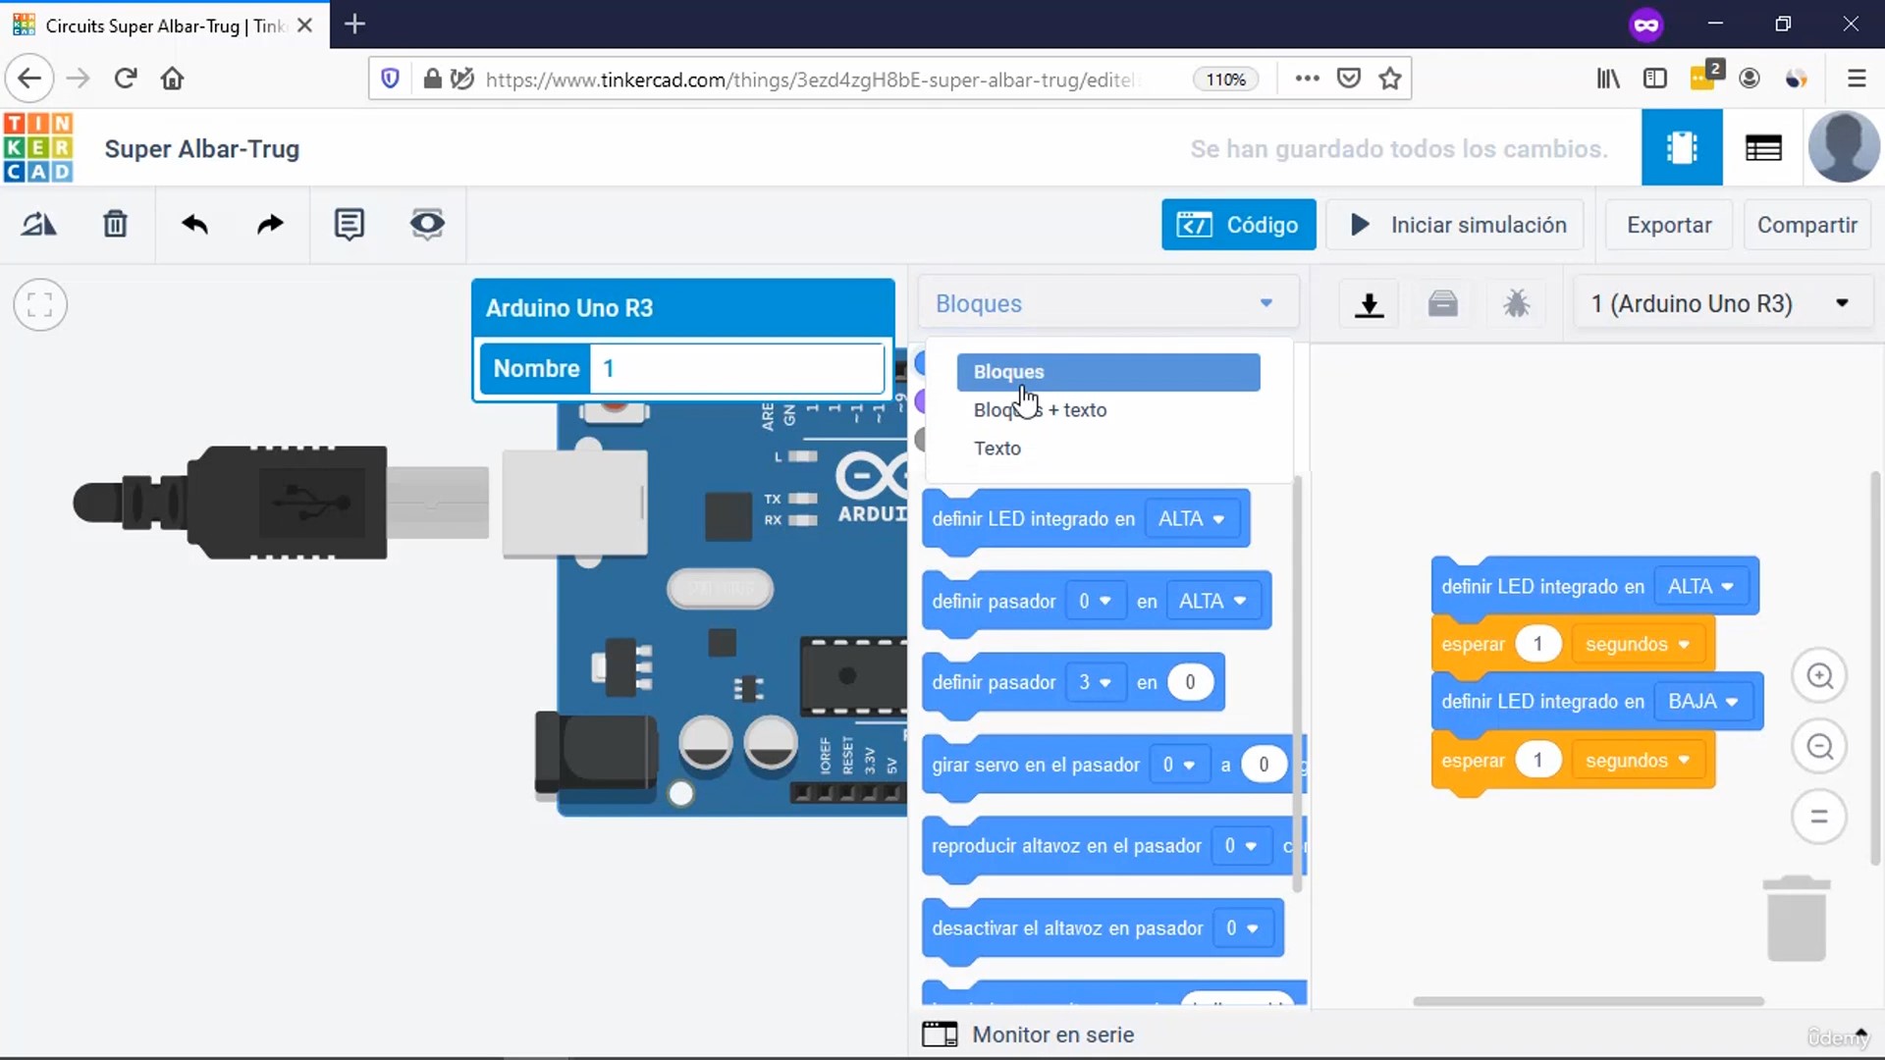Open the libraries icon
Screen dimensions: 1885x1060
(1442, 304)
